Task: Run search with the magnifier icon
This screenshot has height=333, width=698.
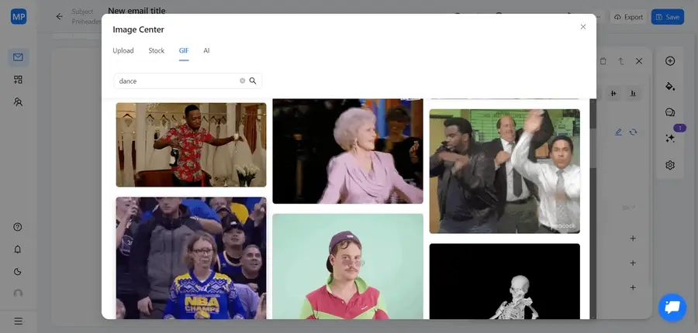Action: pyautogui.click(x=253, y=81)
